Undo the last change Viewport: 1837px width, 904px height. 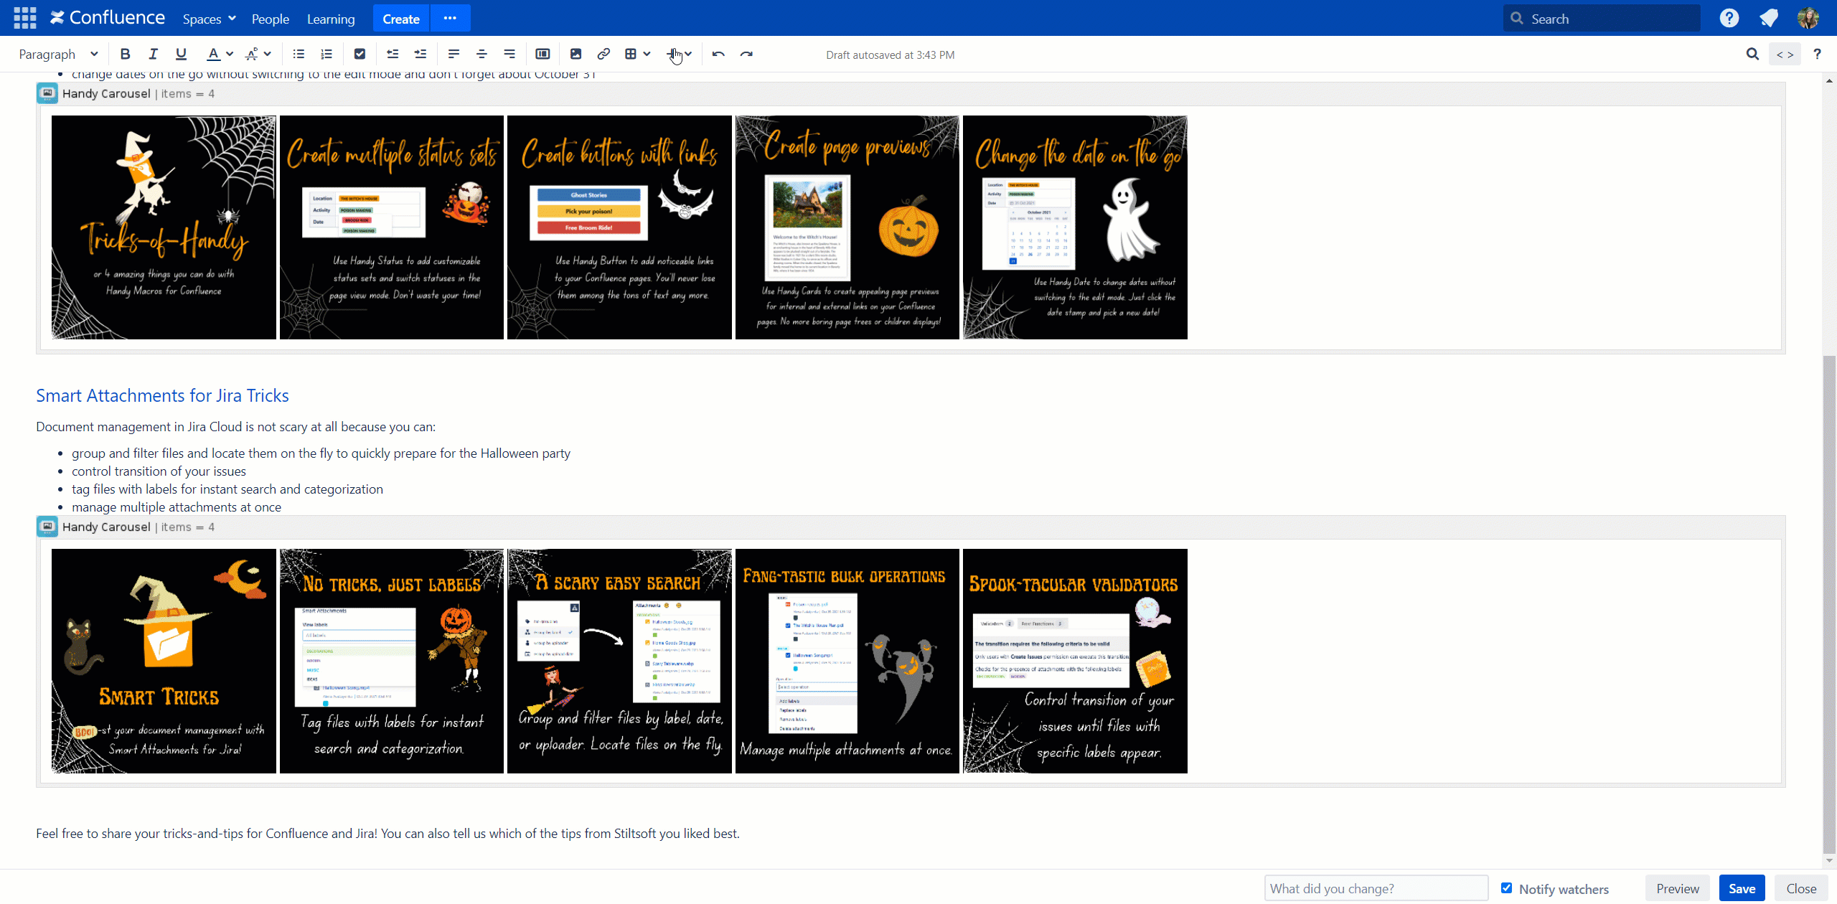[x=718, y=54]
